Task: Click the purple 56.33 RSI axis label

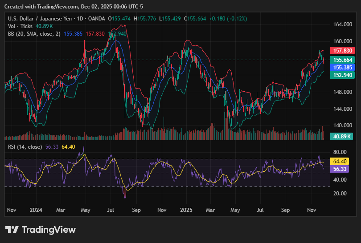Action: point(340,169)
